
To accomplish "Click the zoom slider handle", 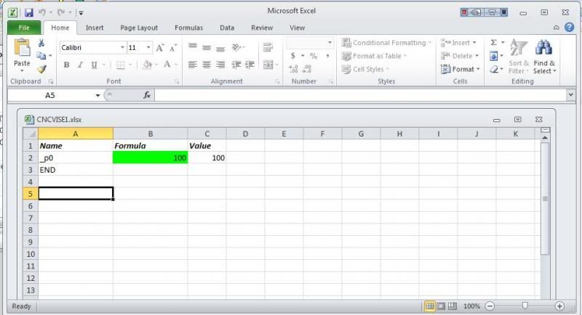I will tap(525, 306).
